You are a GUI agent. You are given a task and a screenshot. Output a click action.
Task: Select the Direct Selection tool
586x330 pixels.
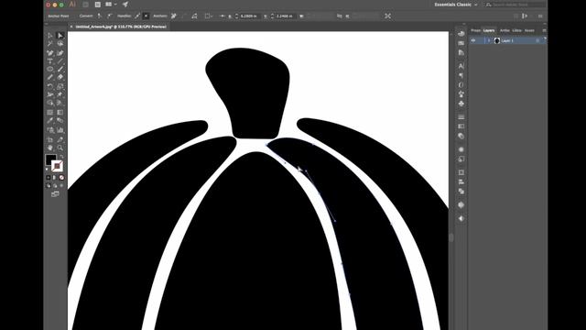point(60,35)
